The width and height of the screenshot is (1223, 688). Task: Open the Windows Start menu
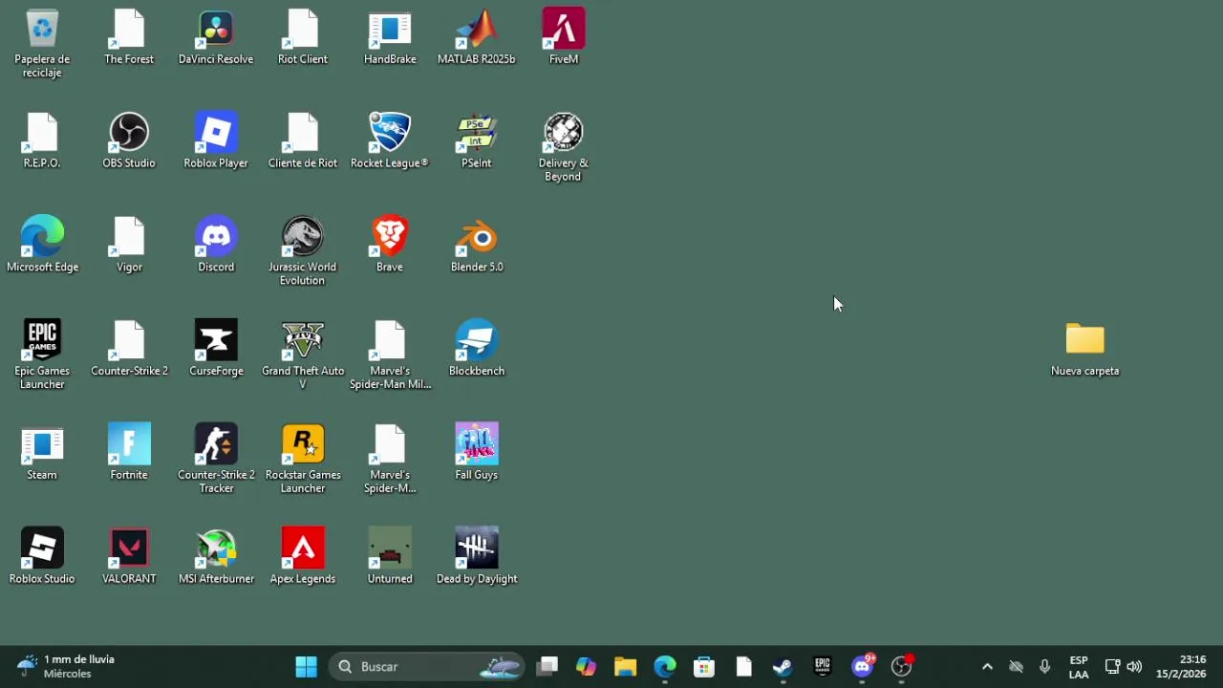[x=306, y=666]
